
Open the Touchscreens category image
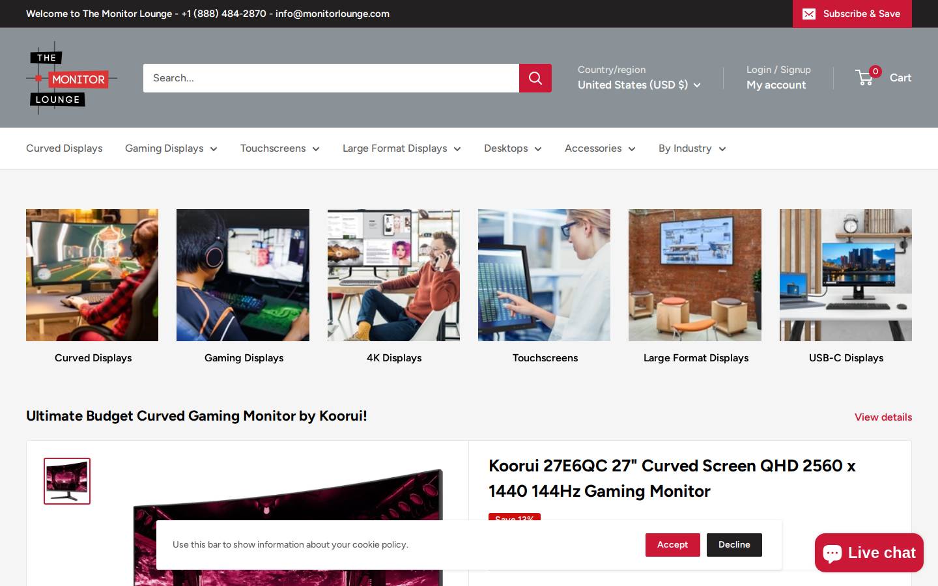click(x=544, y=275)
